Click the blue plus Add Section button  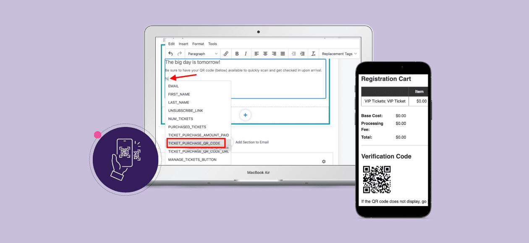point(245,115)
